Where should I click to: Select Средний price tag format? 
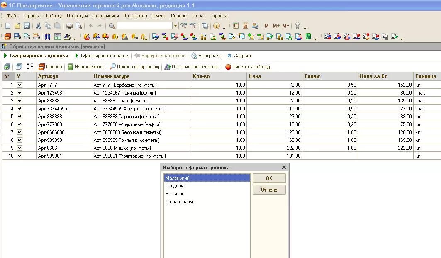click(x=207, y=186)
